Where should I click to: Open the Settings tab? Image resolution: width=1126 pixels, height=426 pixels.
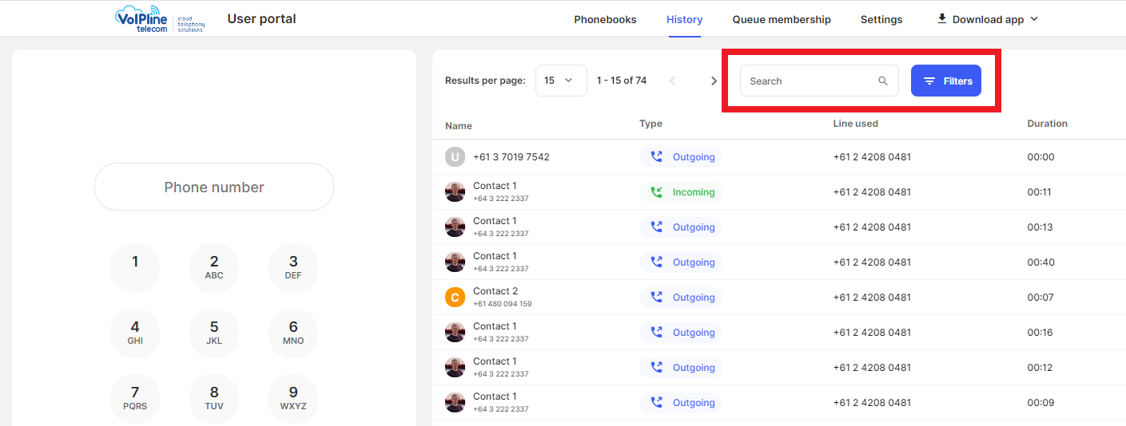(881, 19)
